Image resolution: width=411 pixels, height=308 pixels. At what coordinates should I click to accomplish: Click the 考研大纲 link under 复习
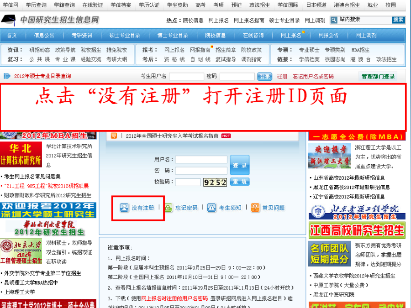tap(116, 59)
